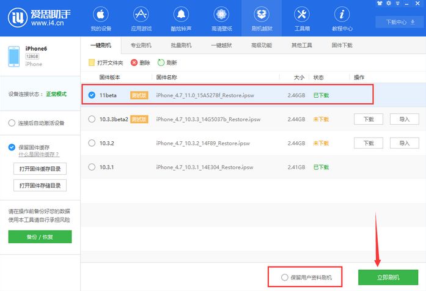
Task: Click the red 删除 delete icon
Action: click(134, 63)
